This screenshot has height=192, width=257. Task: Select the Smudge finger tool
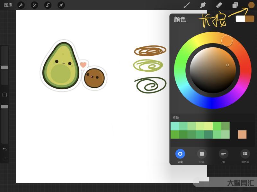(203, 5)
